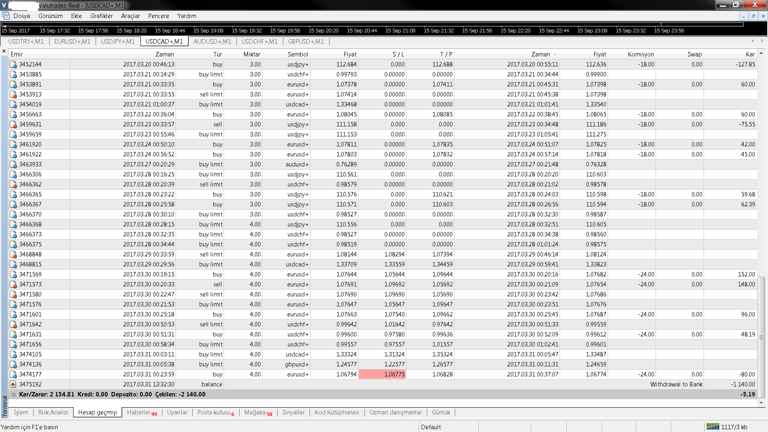Open the Uzman danışmanlar terminal tab

coord(396,412)
